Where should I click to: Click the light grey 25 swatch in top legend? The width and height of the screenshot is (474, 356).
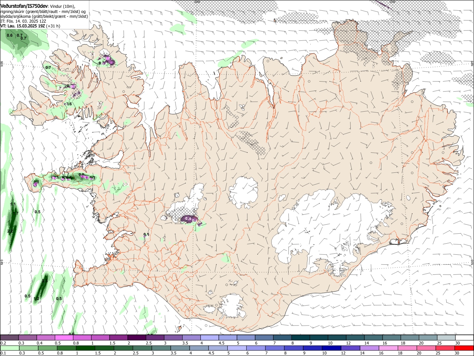pyautogui.click(x=446, y=337)
